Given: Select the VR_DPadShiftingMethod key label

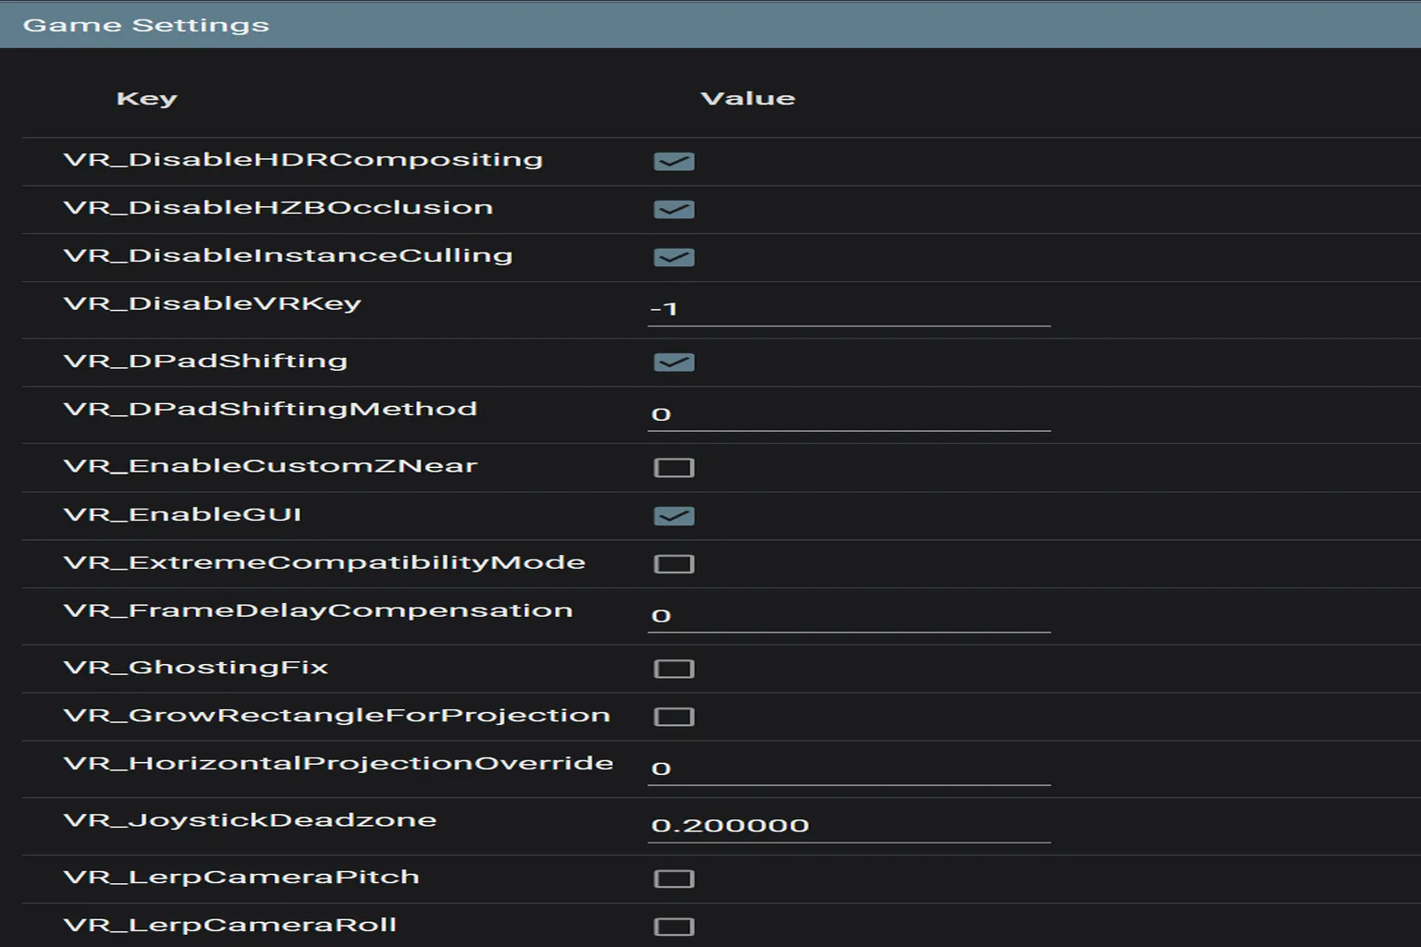Looking at the screenshot, I should tap(270, 409).
